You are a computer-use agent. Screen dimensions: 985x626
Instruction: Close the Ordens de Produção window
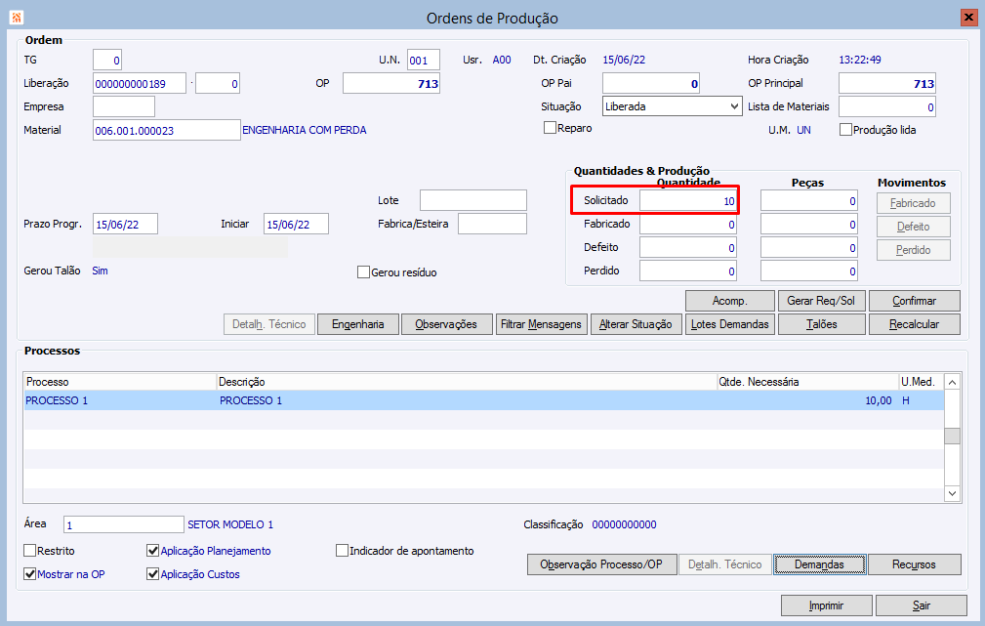(968, 18)
